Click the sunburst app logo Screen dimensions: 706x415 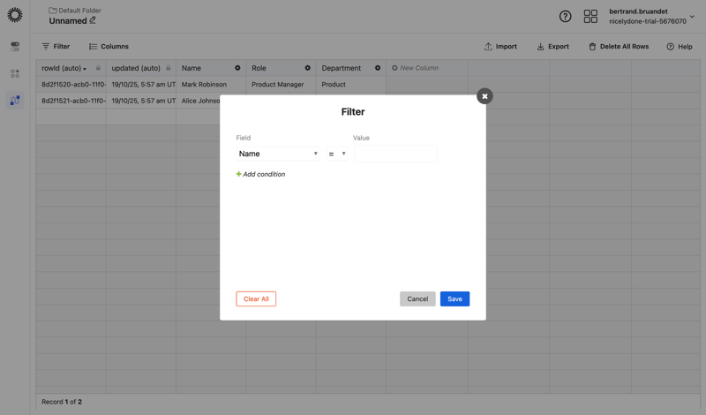[15, 15]
